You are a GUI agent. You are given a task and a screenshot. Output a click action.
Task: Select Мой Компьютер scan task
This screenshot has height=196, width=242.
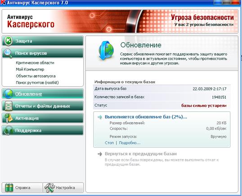[30, 69]
